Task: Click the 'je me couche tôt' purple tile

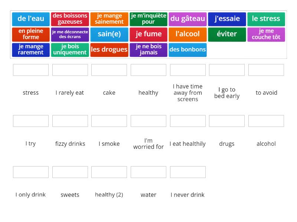Action: tap(266, 34)
